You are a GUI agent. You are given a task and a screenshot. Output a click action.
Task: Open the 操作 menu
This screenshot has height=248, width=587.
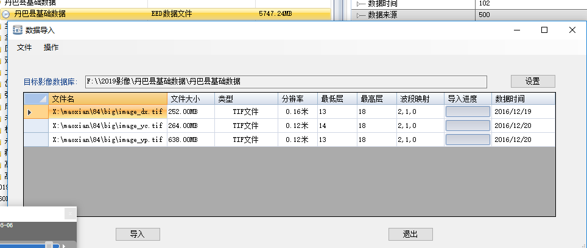click(x=51, y=48)
